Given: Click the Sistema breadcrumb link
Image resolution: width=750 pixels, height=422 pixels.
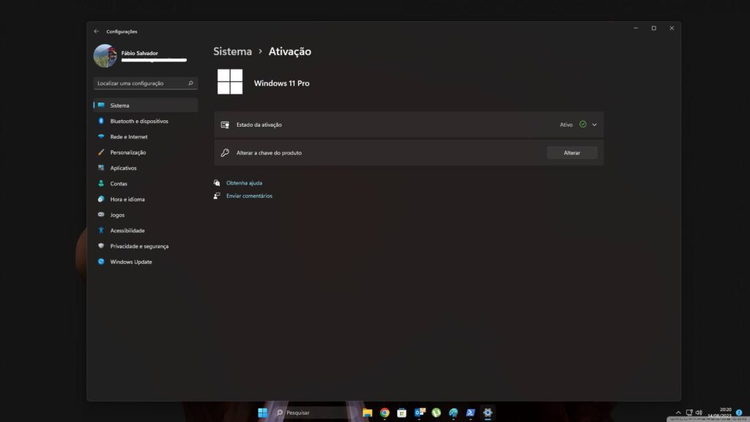Looking at the screenshot, I should pos(232,51).
